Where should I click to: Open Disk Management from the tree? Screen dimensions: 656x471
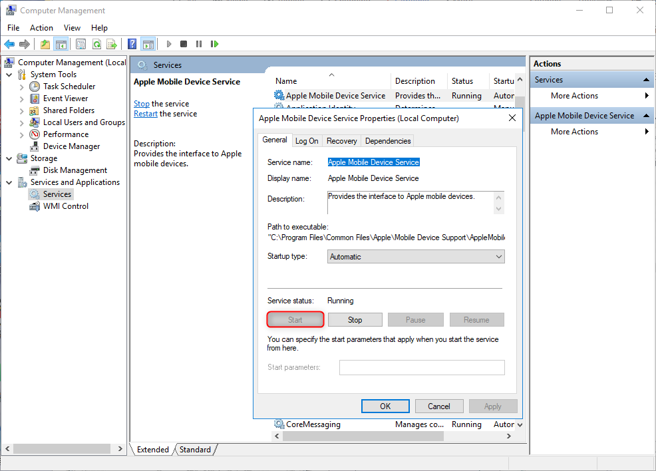tap(75, 170)
